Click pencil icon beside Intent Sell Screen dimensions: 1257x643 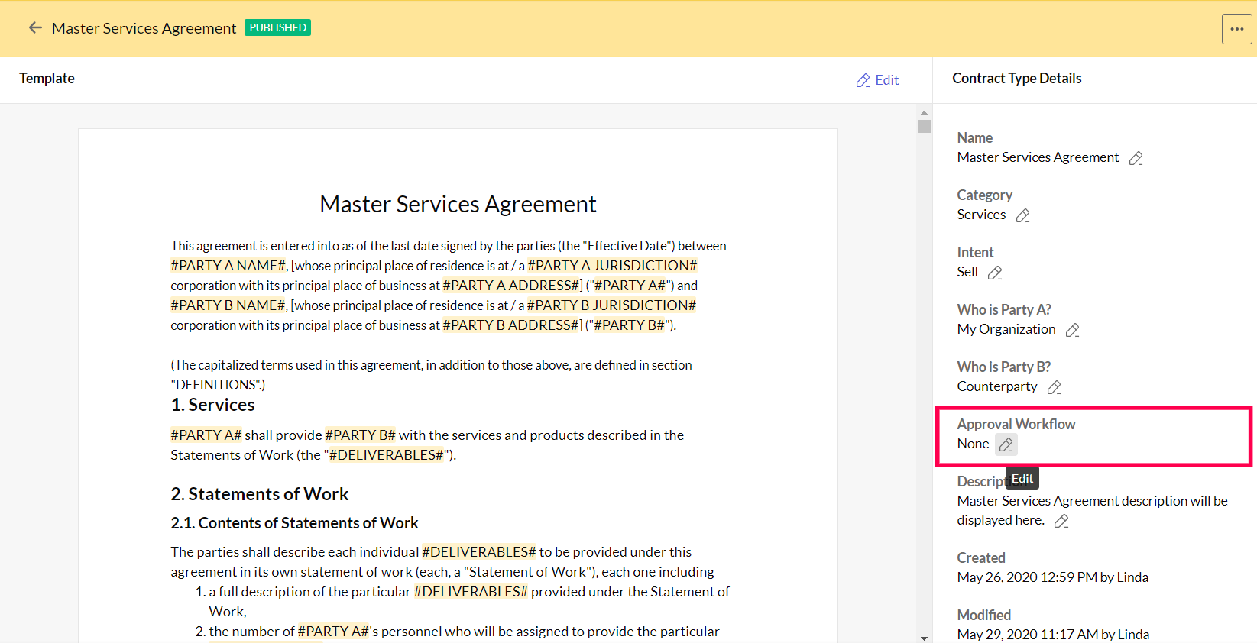(995, 273)
